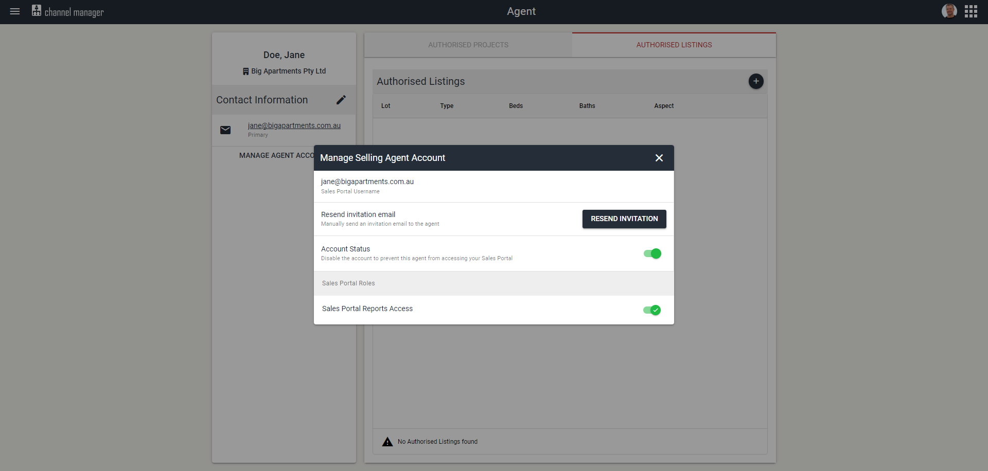Click the Lot column header
The width and height of the screenshot is (988, 471).
(385, 106)
